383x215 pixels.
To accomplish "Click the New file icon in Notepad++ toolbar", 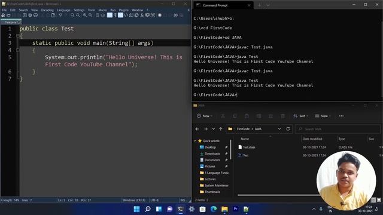I will [x=3, y=15].
